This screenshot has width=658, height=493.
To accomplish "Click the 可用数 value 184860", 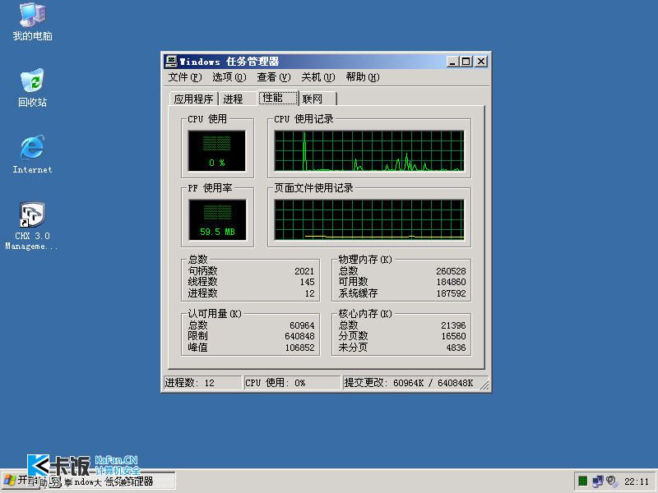I will click(451, 282).
